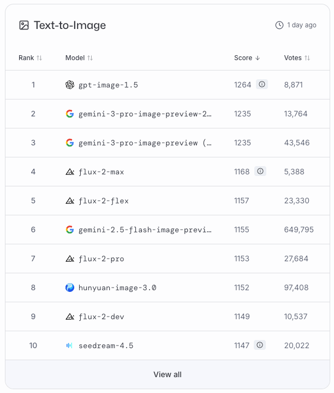Click the Hunyuan logo next to hunyuan-image-3.0

pos(70,288)
